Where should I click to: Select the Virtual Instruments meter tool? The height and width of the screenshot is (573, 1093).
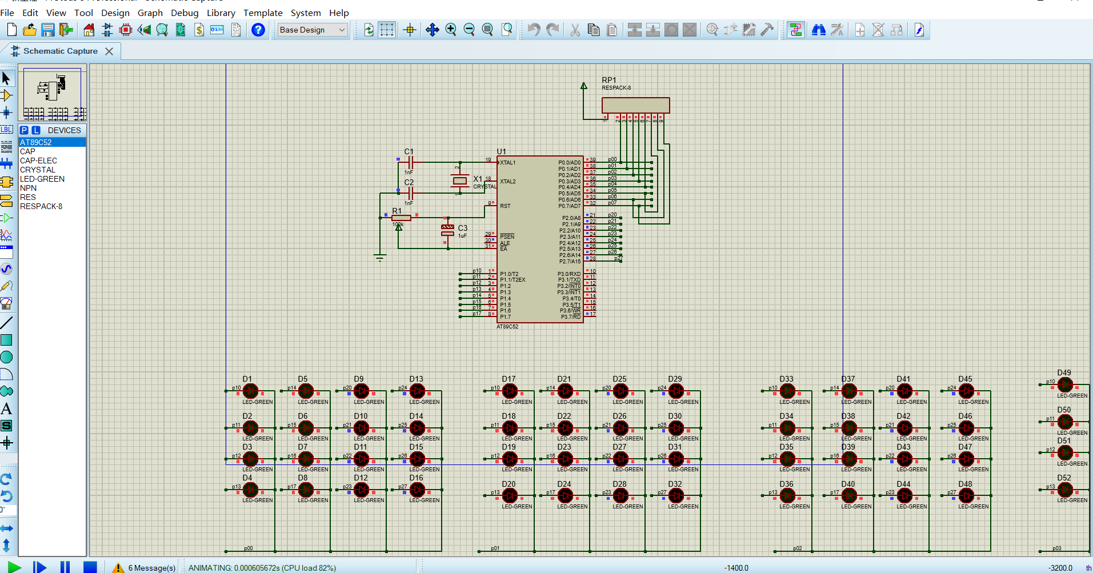[7, 303]
